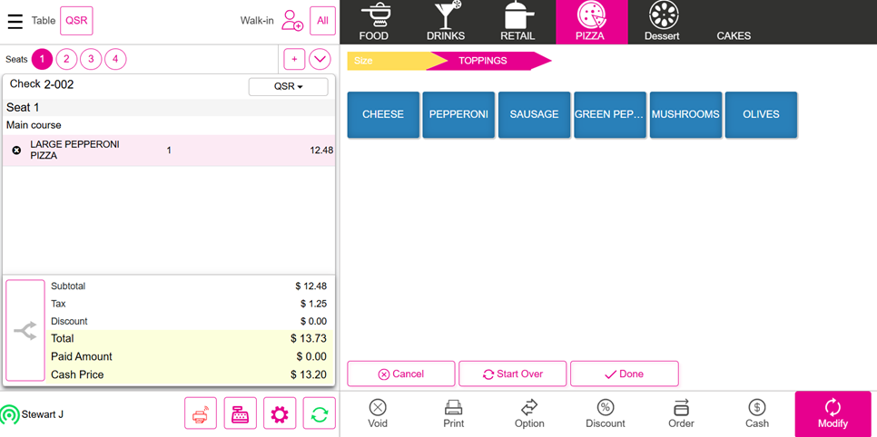Open the cash register drawer icon
The height and width of the screenshot is (437, 877).
point(241,413)
